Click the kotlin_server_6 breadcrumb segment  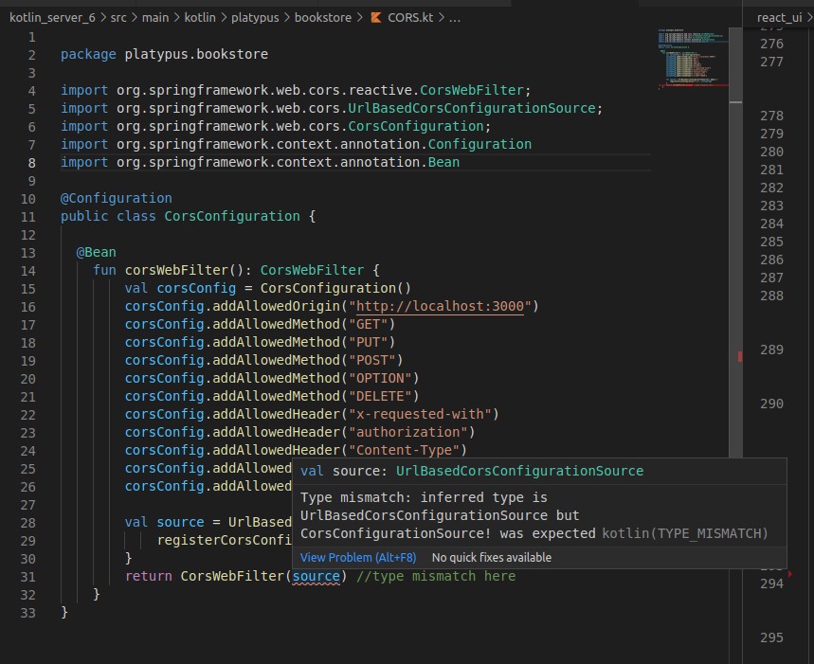[x=52, y=18]
